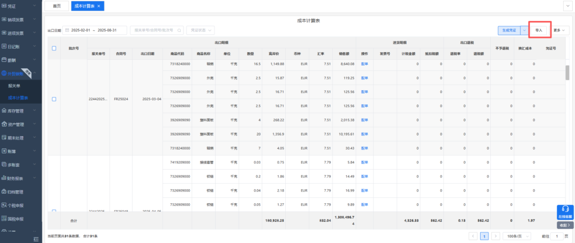Click the 库存管理 sidebar icon

click(4, 111)
